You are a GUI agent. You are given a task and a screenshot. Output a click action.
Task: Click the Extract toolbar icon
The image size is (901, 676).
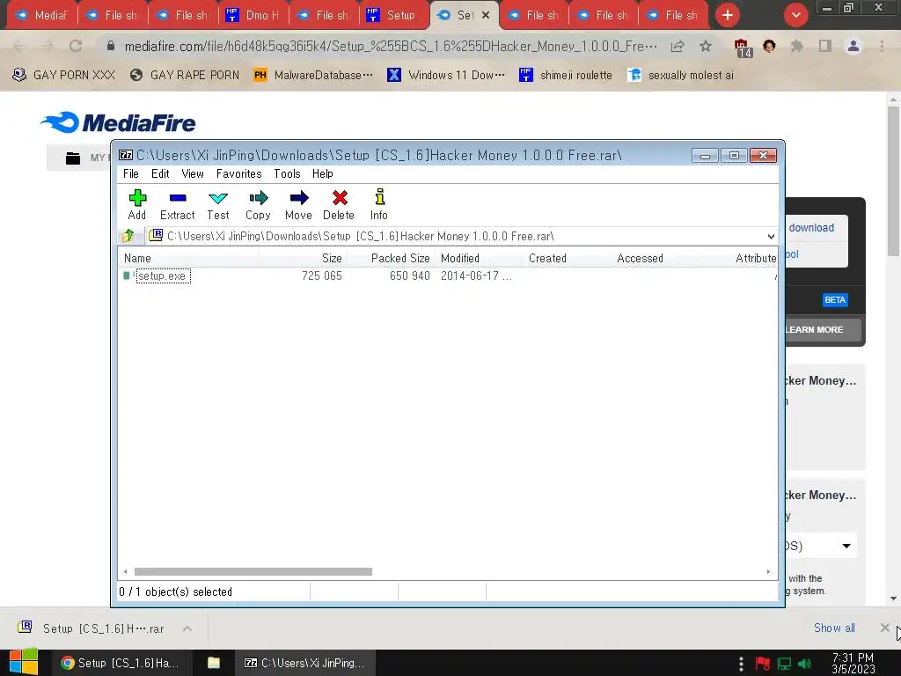pos(178,204)
